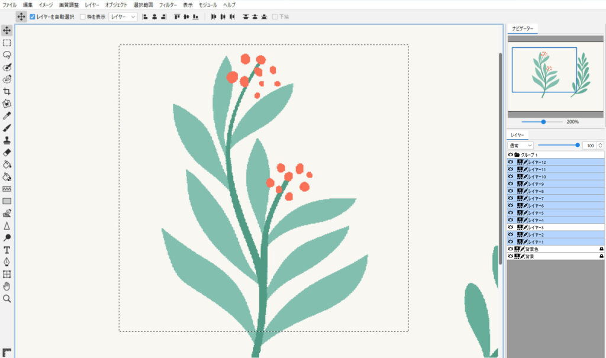Pick the eyedropper tool
The width and height of the screenshot is (606, 358).
pos(7,115)
